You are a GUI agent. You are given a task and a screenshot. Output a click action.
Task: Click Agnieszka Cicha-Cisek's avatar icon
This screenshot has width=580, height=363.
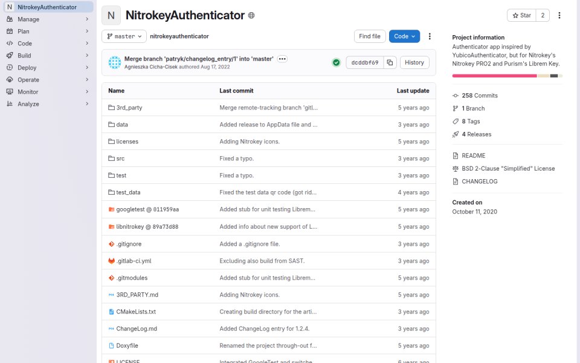coord(115,62)
